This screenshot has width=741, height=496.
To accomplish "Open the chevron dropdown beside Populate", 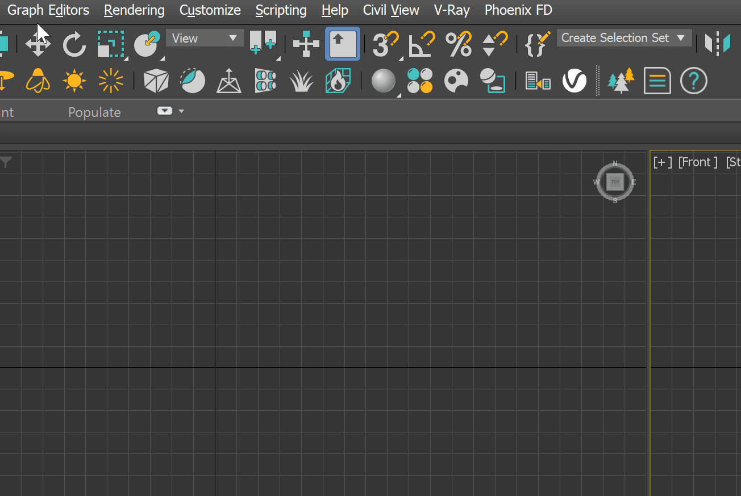I will click(x=182, y=111).
